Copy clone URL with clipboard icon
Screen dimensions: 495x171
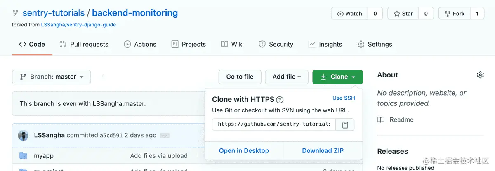click(x=345, y=124)
